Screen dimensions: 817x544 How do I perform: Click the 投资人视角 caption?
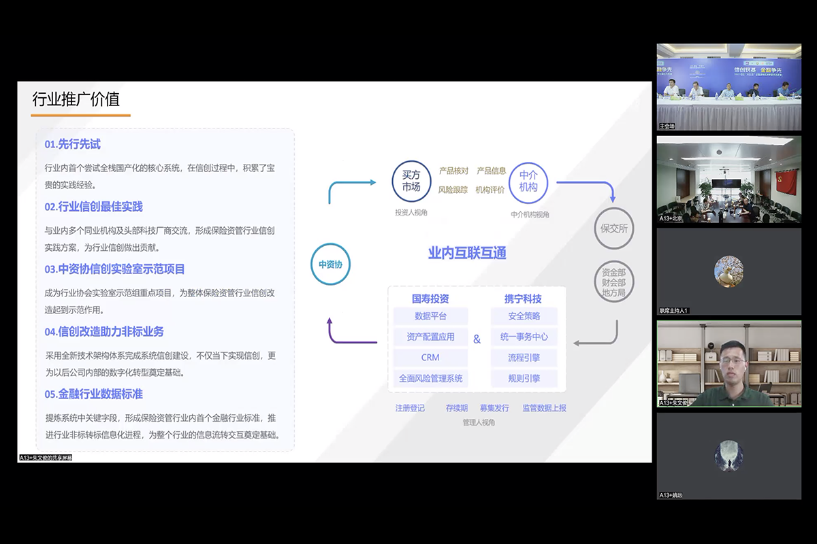tap(411, 213)
